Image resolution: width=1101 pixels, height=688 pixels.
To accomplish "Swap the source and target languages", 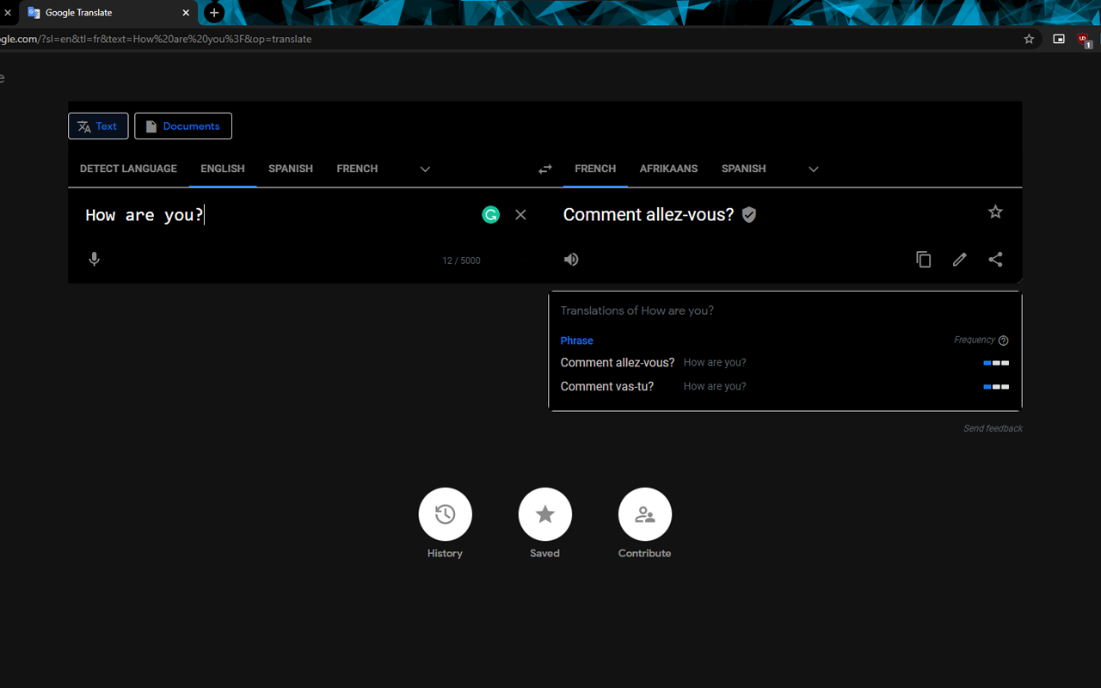I will (544, 169).
